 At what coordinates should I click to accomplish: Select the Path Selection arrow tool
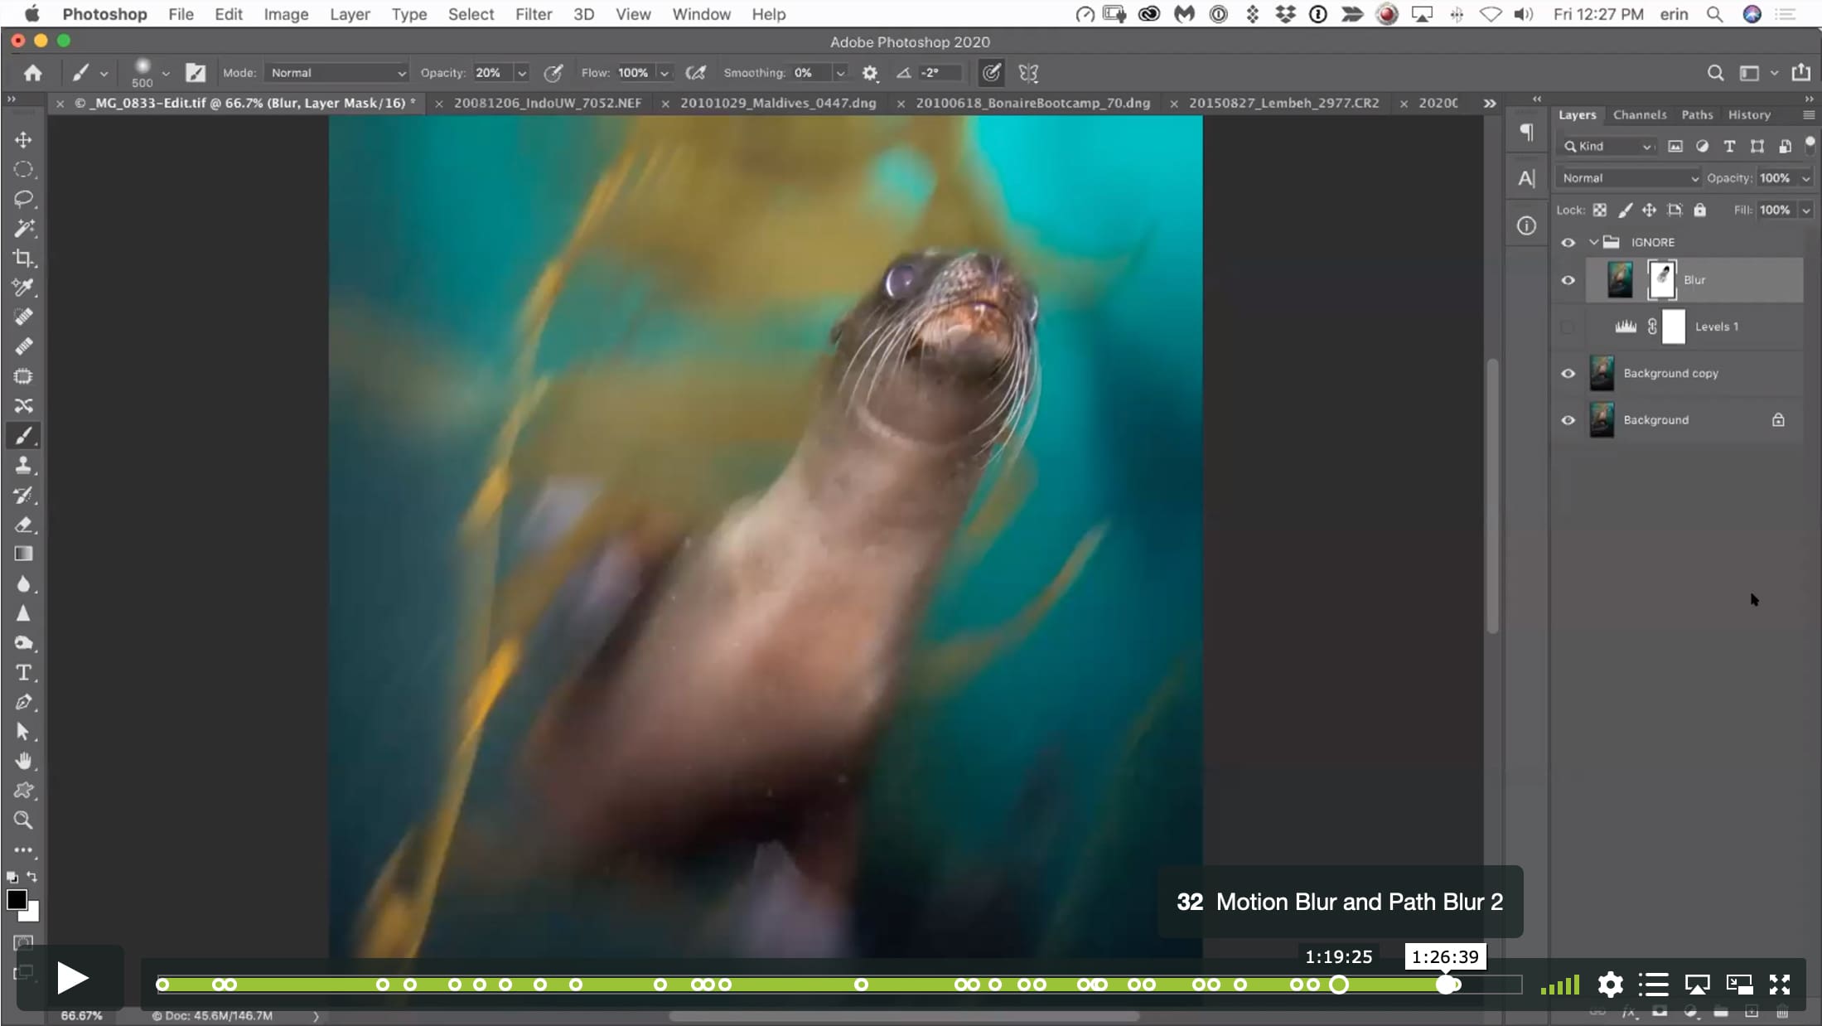pyautogui.click(x=23, y=732)
